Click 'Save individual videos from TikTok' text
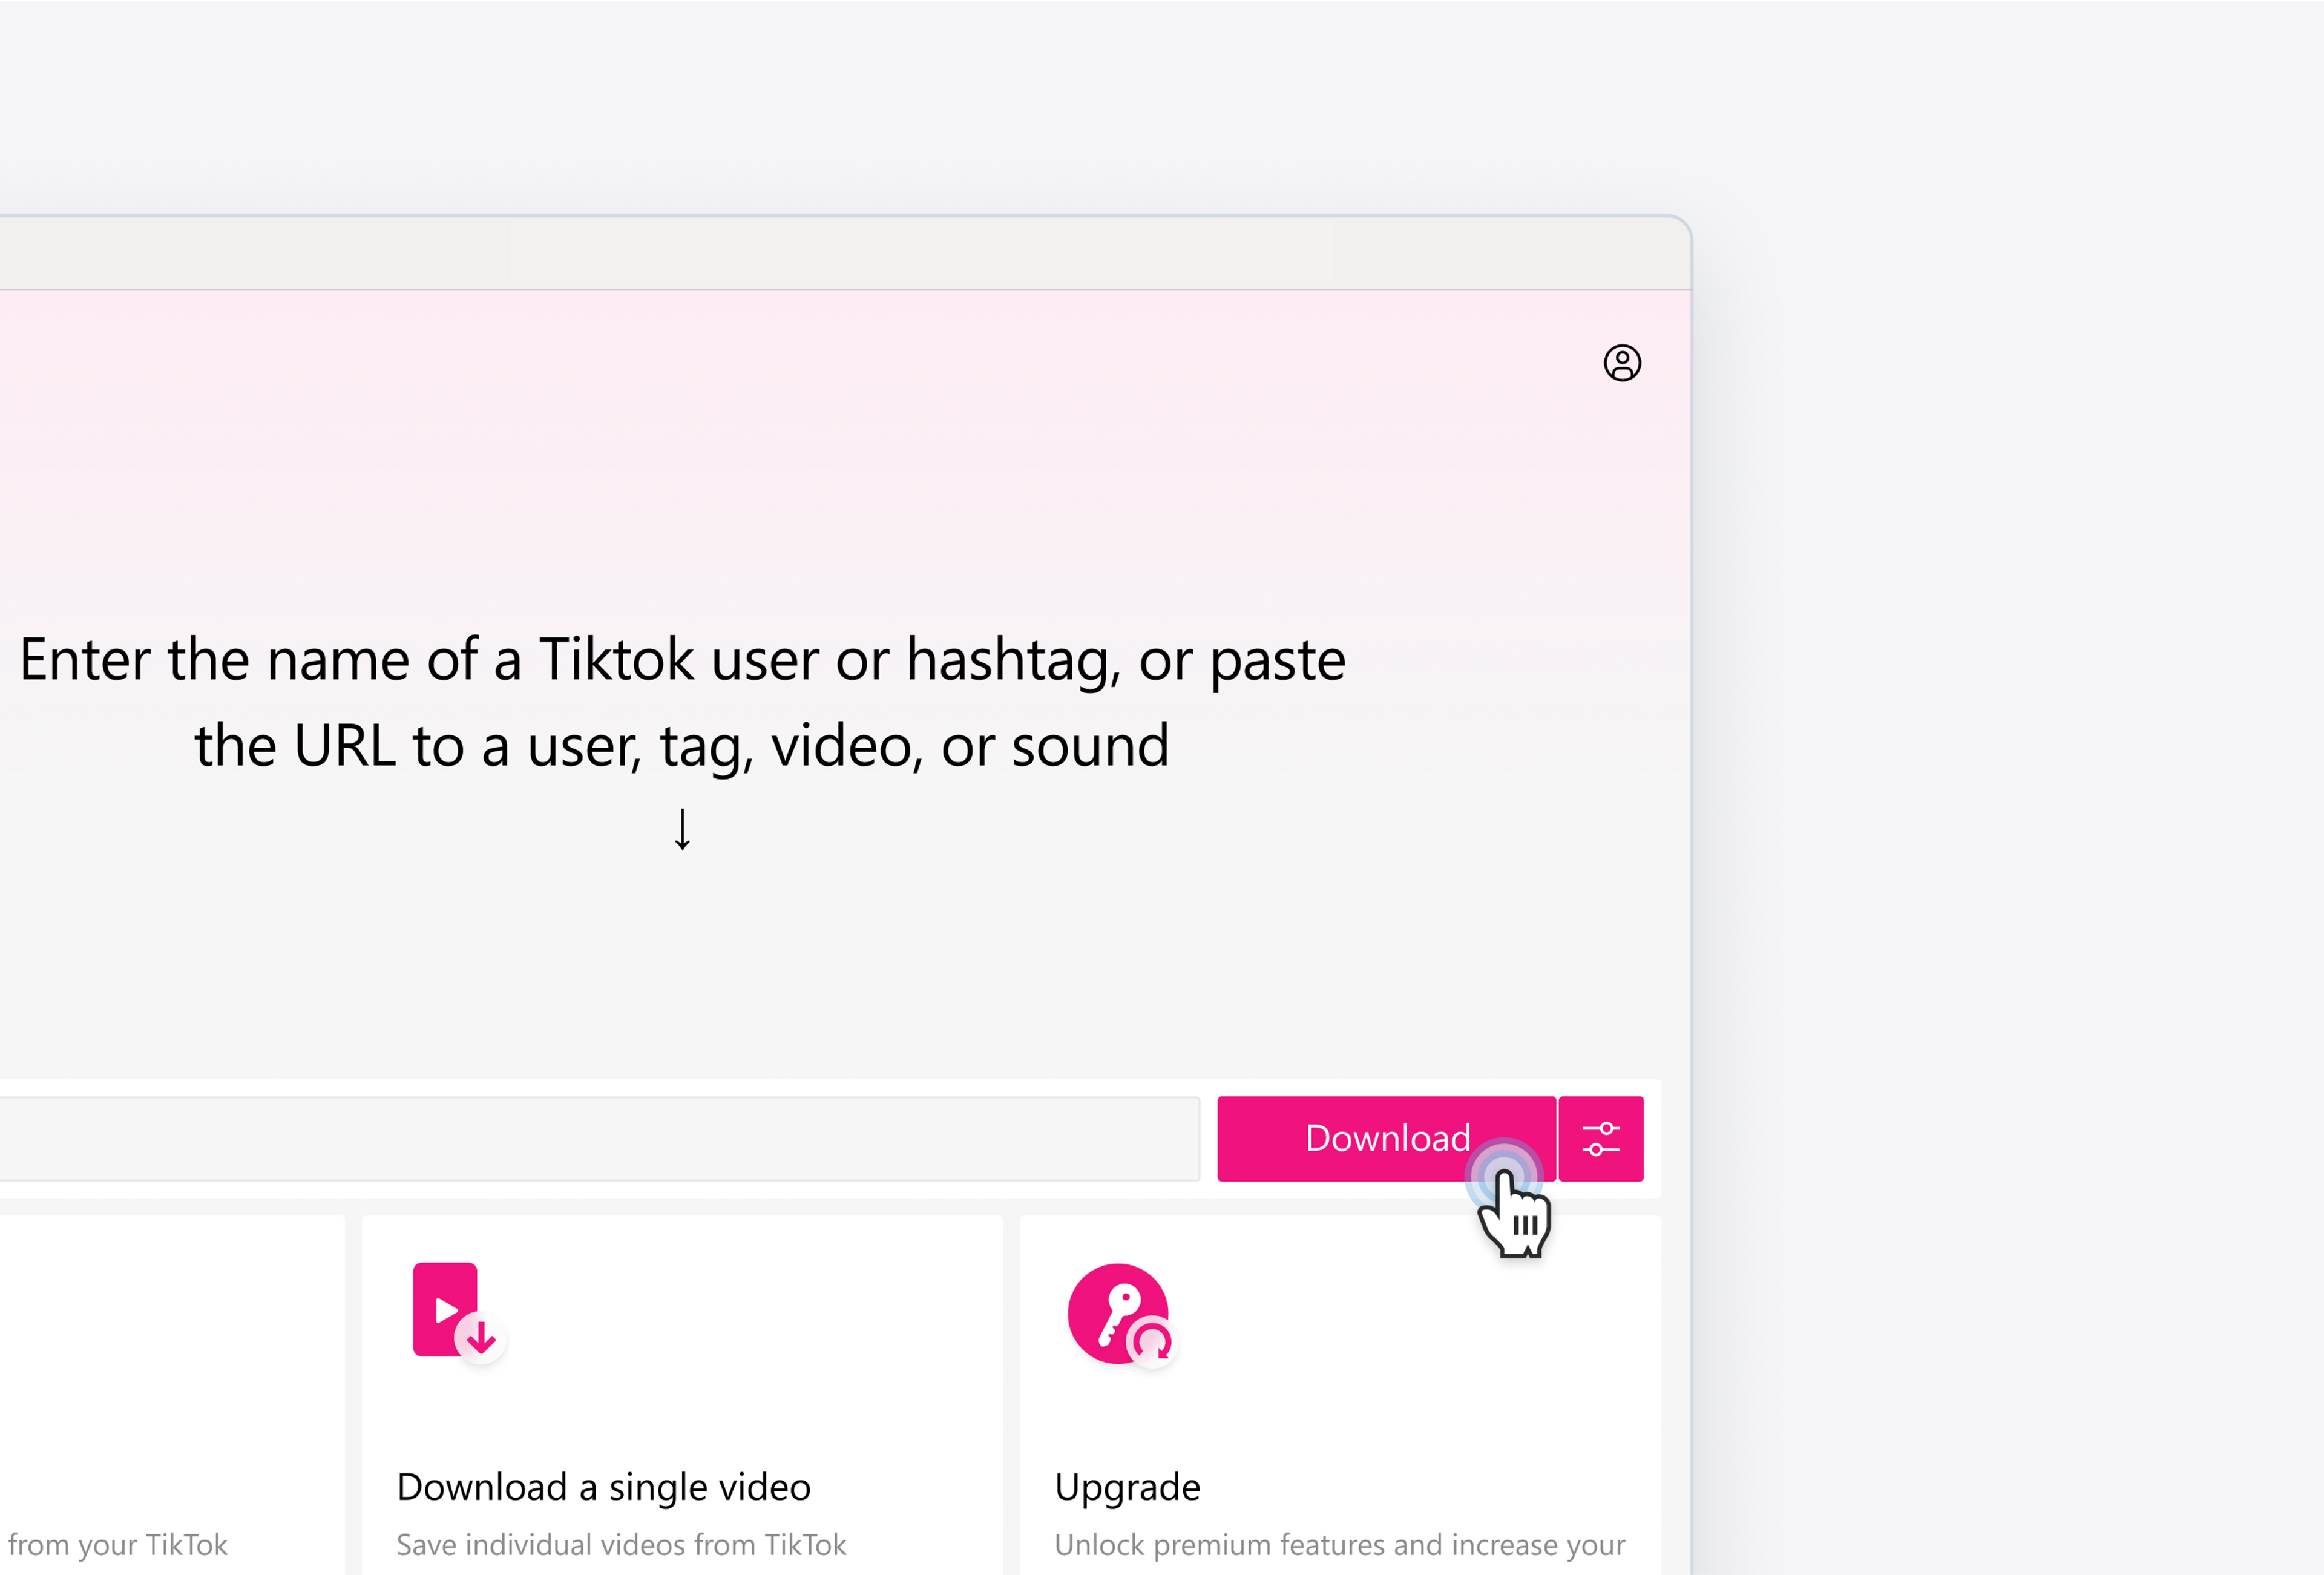 (621, 1545)
